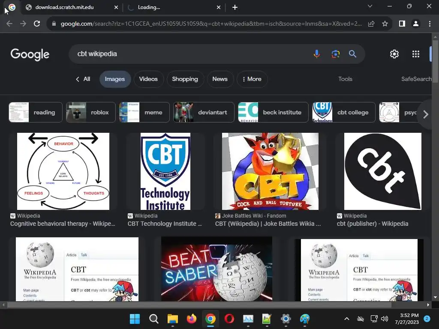439x329 pixels.
Task: Share this page via address bar icon
Action: 371,24
